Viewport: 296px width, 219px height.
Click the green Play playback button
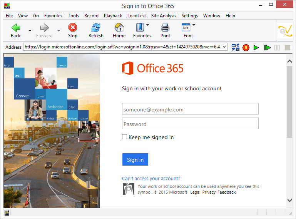256,48
